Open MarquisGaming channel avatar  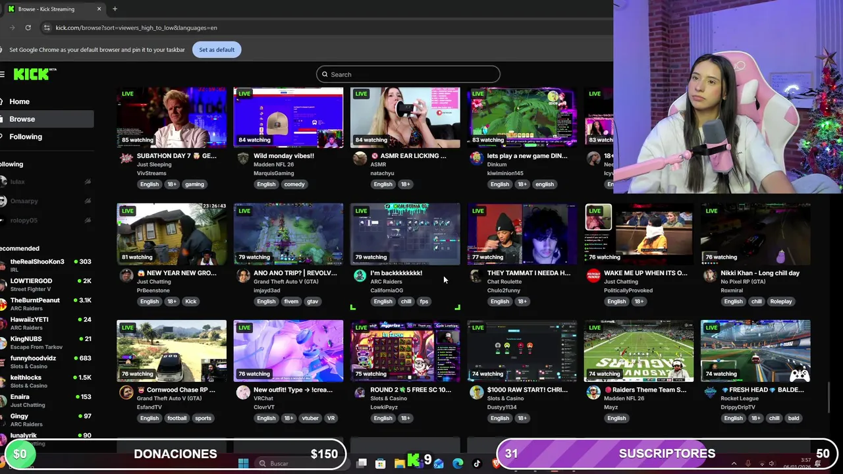tap(243, 158)
